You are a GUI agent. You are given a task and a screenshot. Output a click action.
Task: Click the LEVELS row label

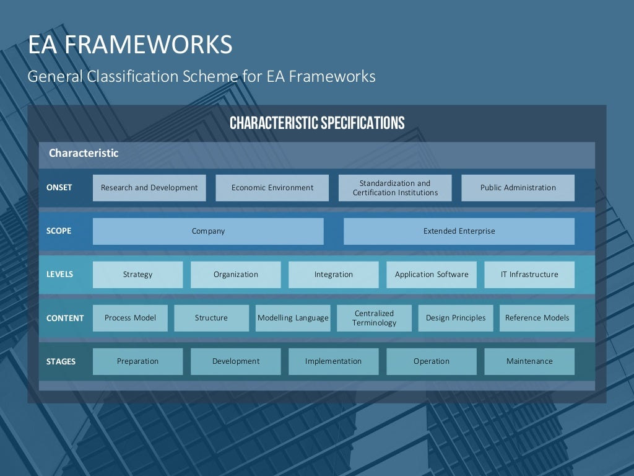coord(59,274)
